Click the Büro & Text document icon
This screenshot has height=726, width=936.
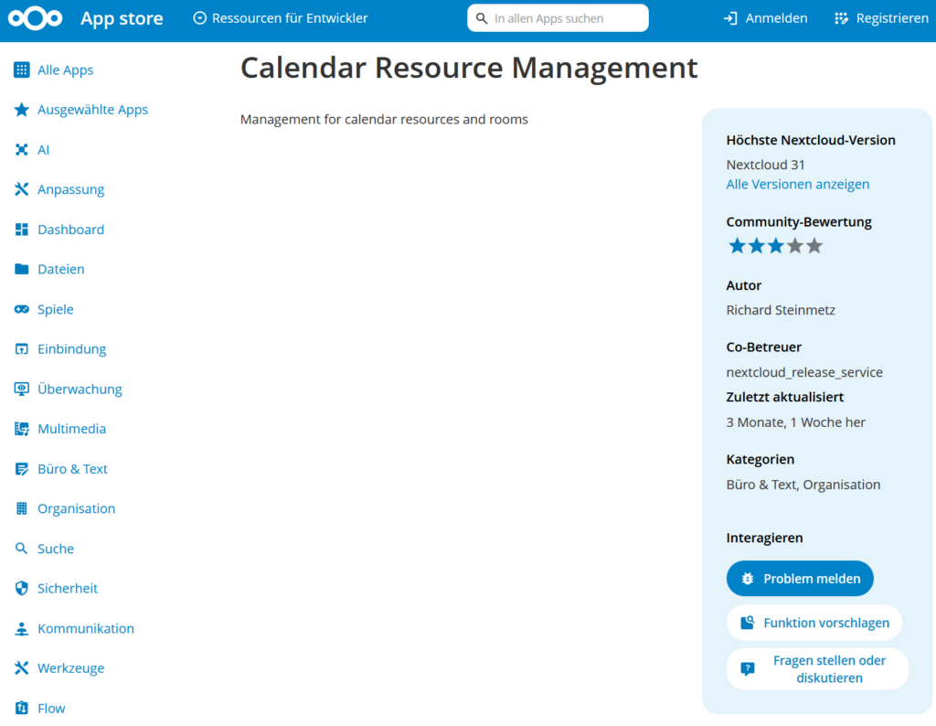(22, 469)
